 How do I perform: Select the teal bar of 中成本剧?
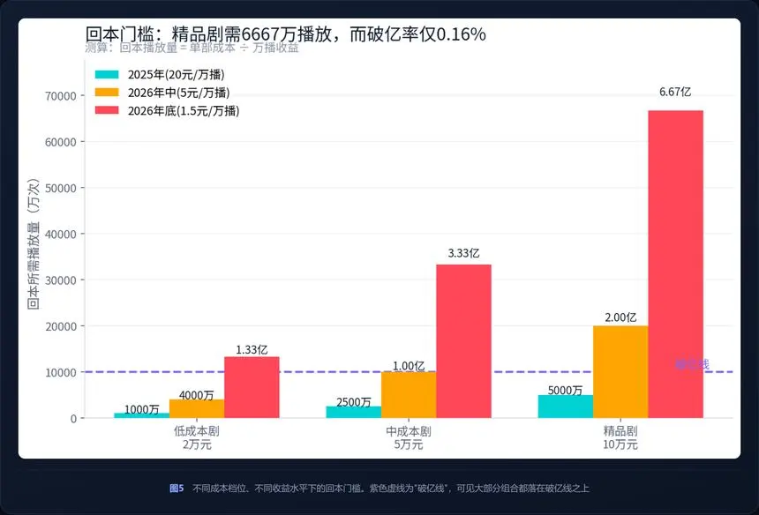[353, 412]
